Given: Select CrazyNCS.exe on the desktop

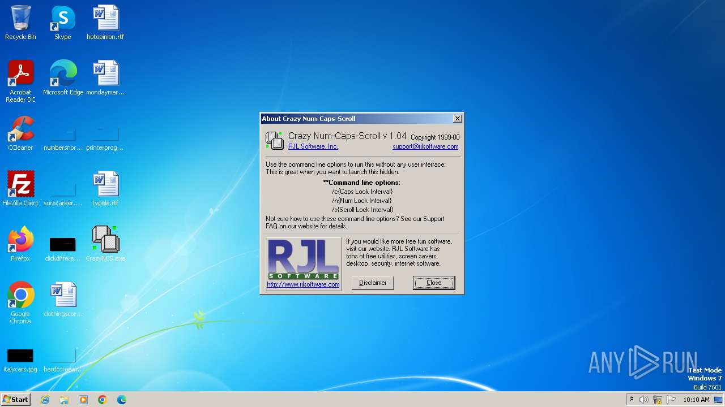Looking at the screenshot, I should click(x=105, y=244).
